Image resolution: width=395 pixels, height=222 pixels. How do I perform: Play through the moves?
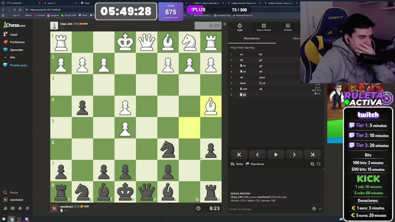tap(276, 155)
